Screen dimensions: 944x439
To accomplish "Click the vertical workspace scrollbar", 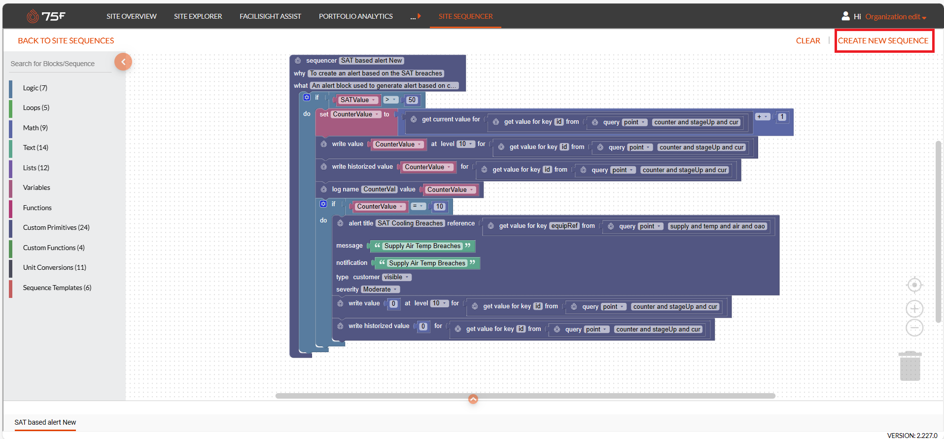I will coord(938,232).
